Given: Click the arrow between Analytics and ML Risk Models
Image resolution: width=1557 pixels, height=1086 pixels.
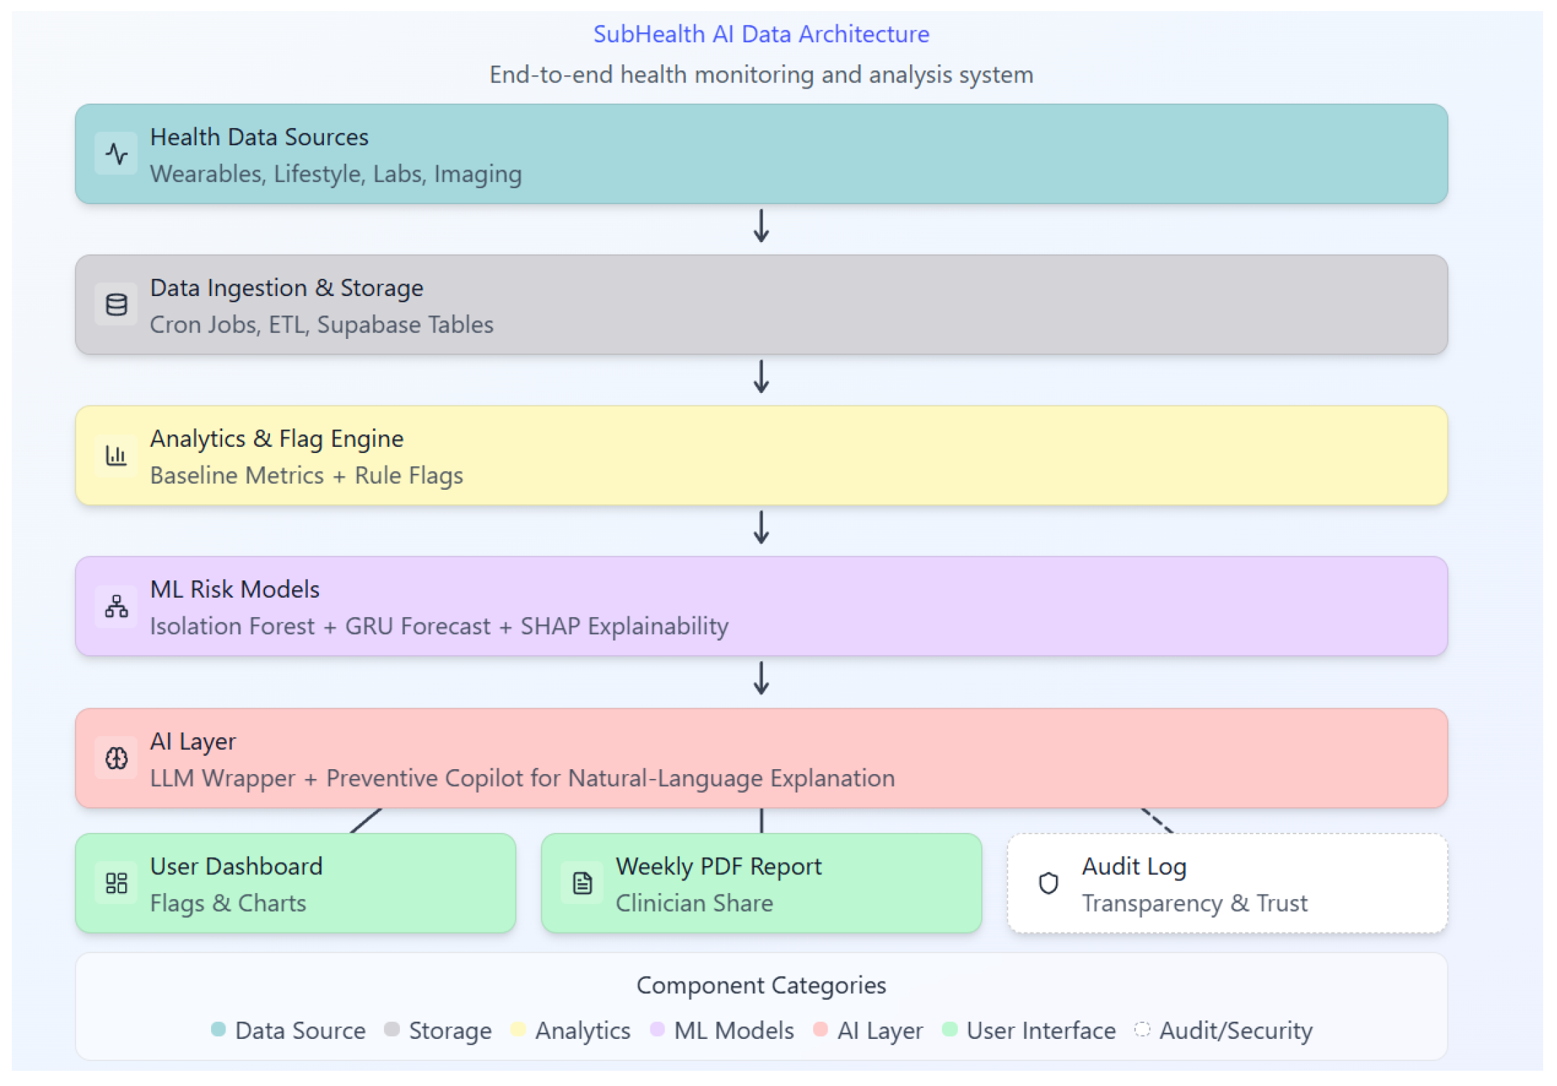Looking at the screenshot, I should pyautogui.click(x=761, y=528).
